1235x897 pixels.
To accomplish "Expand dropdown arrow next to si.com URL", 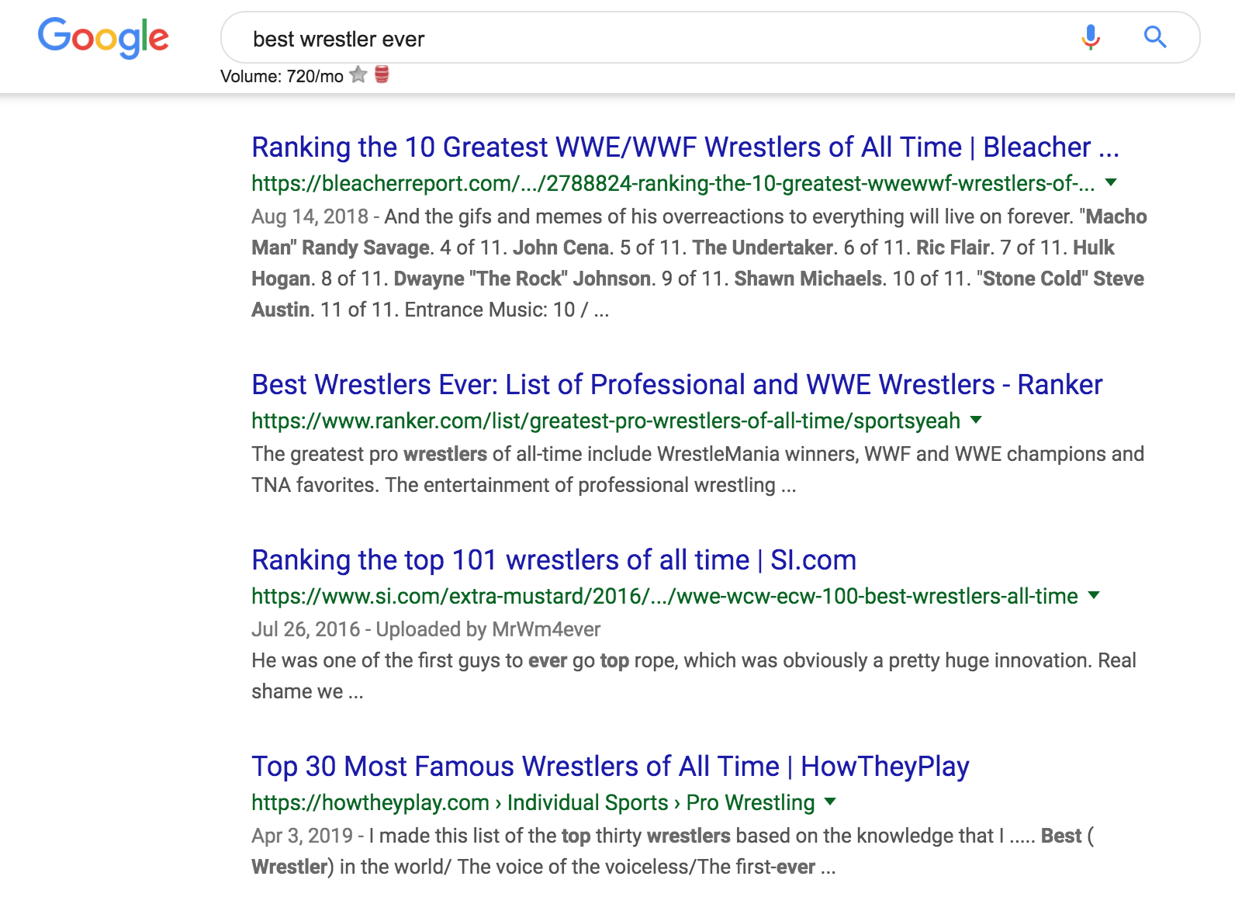I will pyautogui.click(x=1094, y=596).
